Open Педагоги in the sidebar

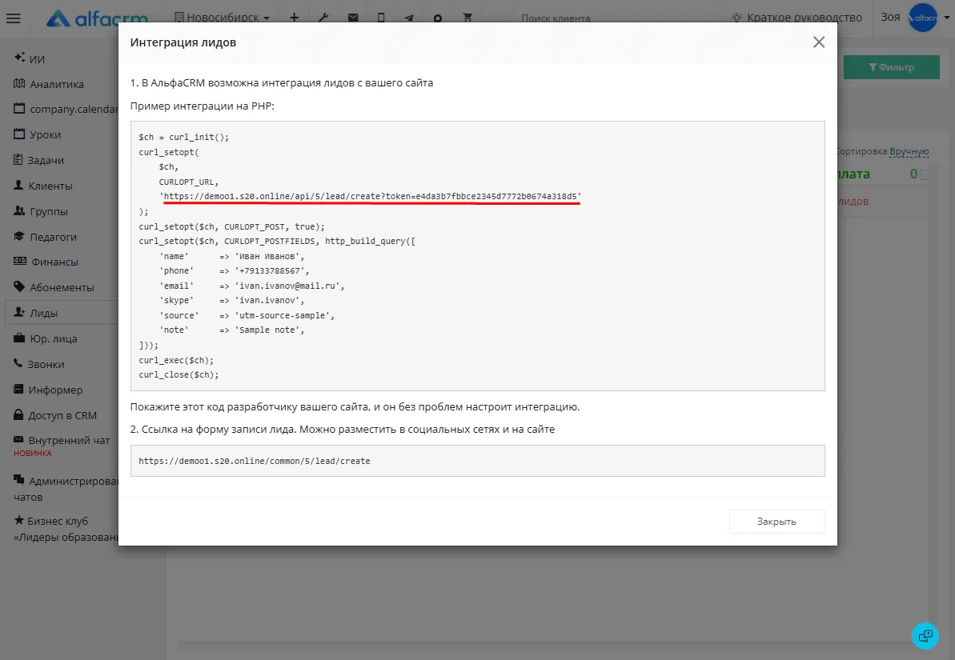45,237
